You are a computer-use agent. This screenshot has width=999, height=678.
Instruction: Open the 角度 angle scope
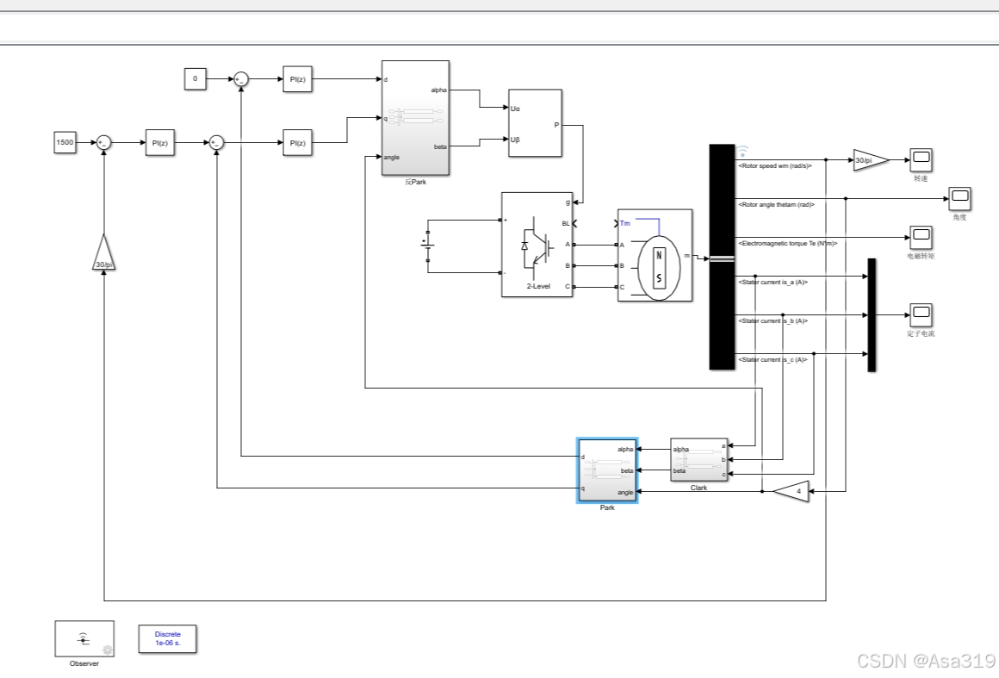click(x=959, y=199)
